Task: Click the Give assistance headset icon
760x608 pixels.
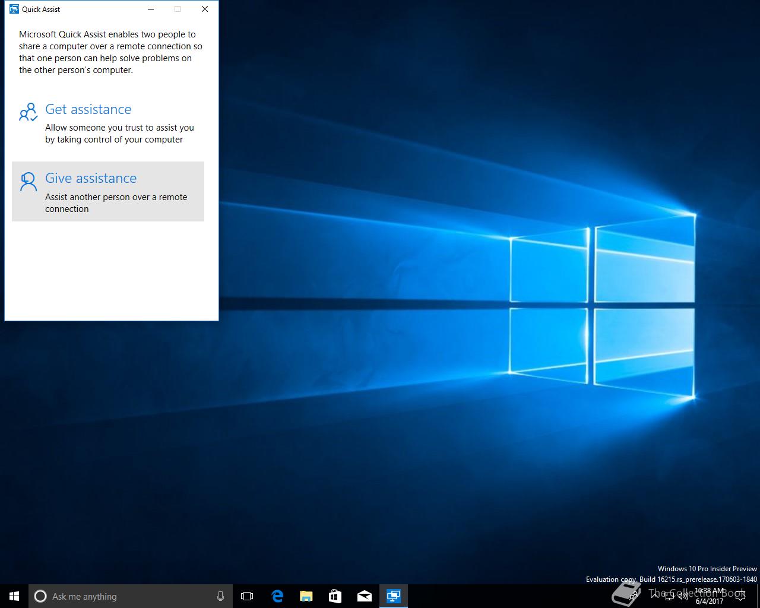Action: pos(28,182)
